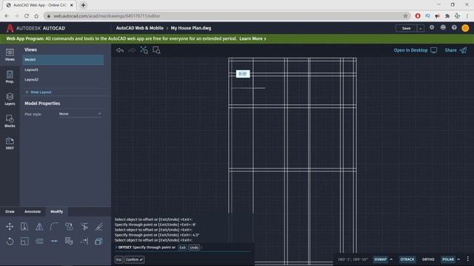The image size is (474, 266).
Task: Click the dynamic input box on drawing
Action: (x=243, y=74)
